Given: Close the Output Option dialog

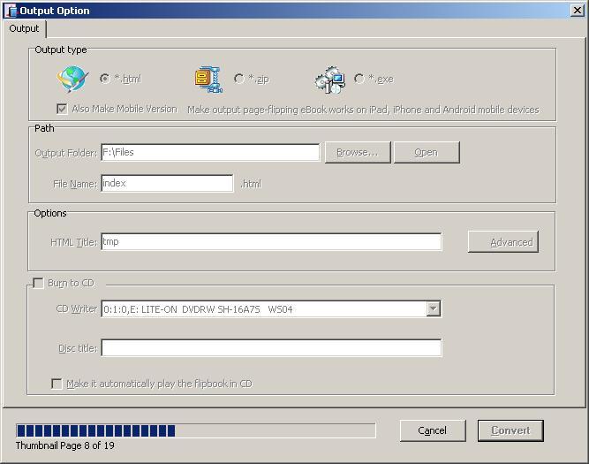Looking at the screenshot, I should coord(577,10).
